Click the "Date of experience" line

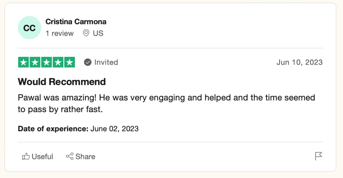(78, 128)
